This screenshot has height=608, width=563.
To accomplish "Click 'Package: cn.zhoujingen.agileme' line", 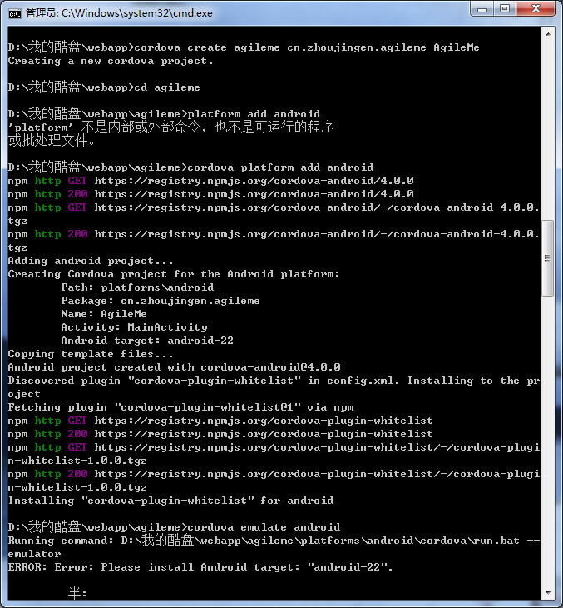I will 161,301.
